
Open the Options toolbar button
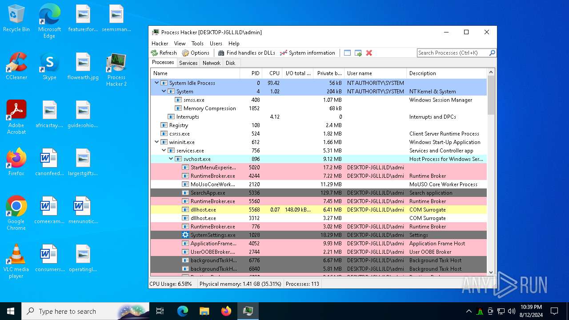click(196, 53)
